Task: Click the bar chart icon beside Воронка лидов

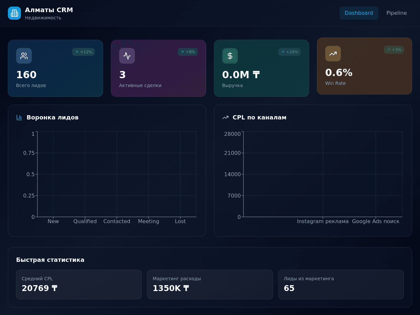Action: click(x=19, y=117)
